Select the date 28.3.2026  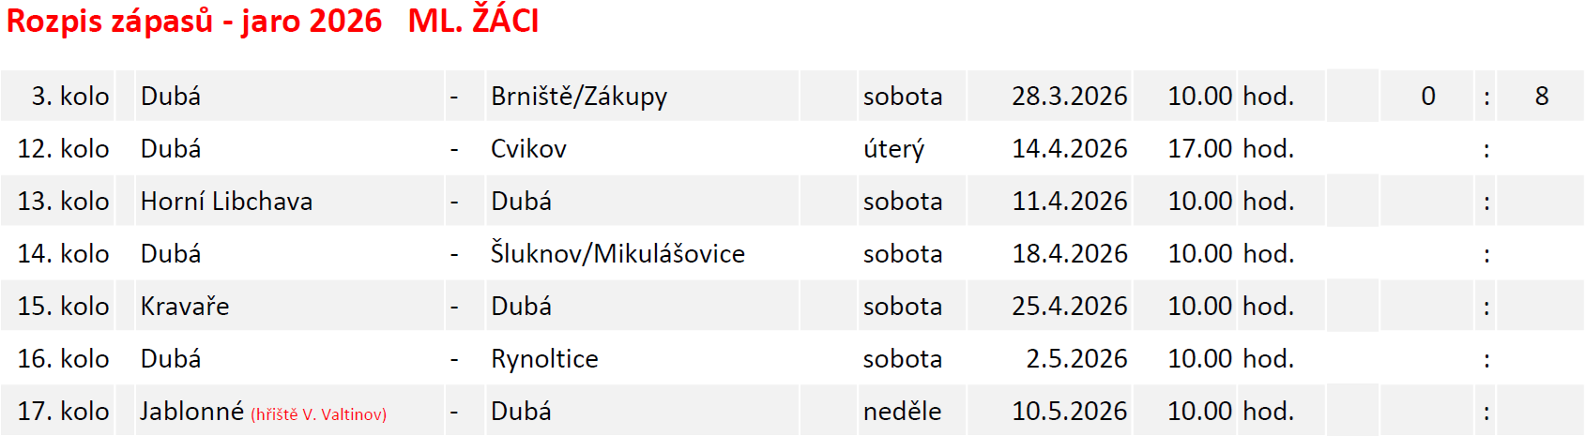coord(1069,97)
